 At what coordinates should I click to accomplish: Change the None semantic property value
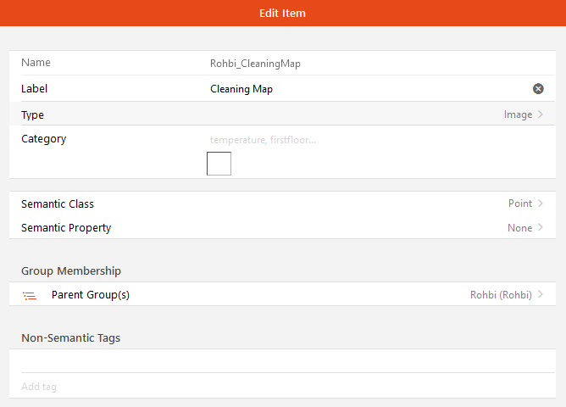[x=519, y=228]
